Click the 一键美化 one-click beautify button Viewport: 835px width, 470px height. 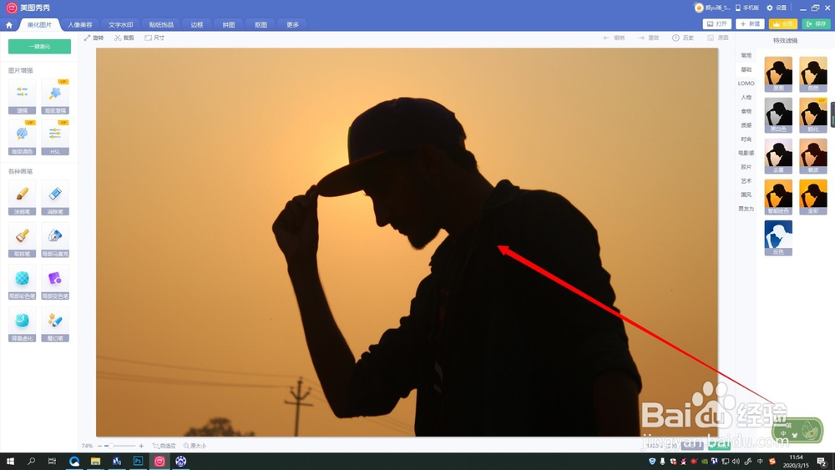coord(39,46)
